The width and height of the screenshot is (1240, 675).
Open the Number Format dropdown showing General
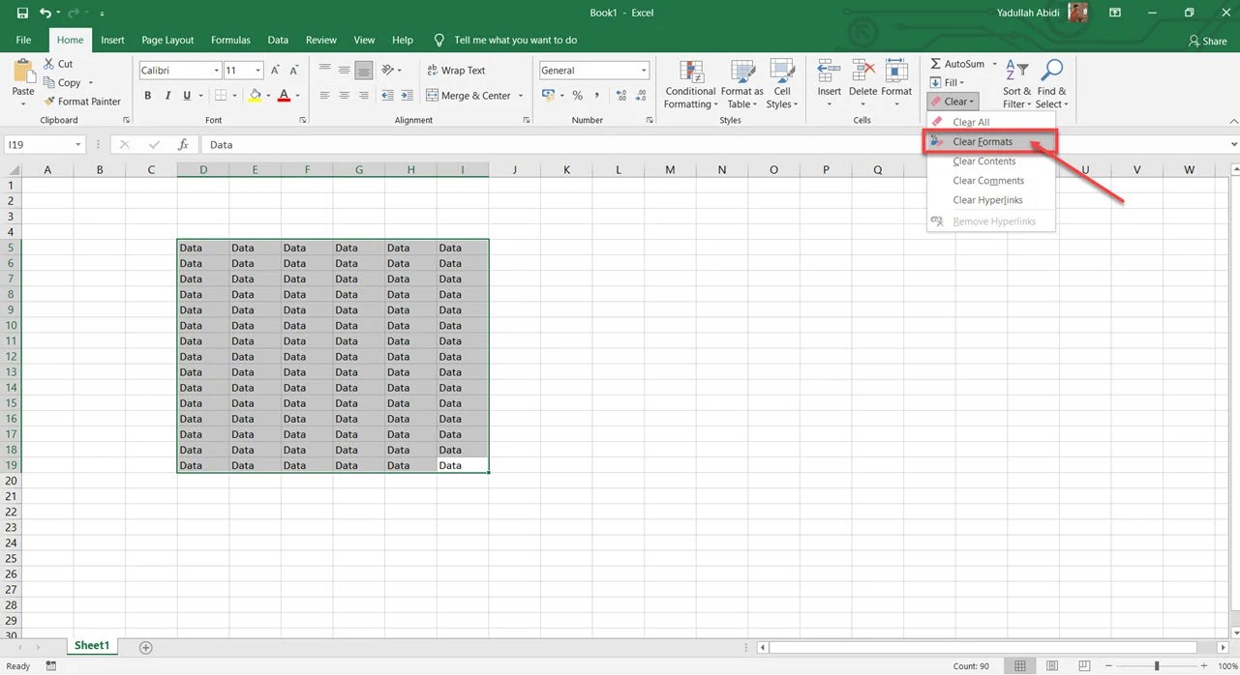tap(592, 70)
